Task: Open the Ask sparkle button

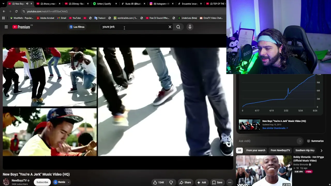Action: (x=201, y=182)
